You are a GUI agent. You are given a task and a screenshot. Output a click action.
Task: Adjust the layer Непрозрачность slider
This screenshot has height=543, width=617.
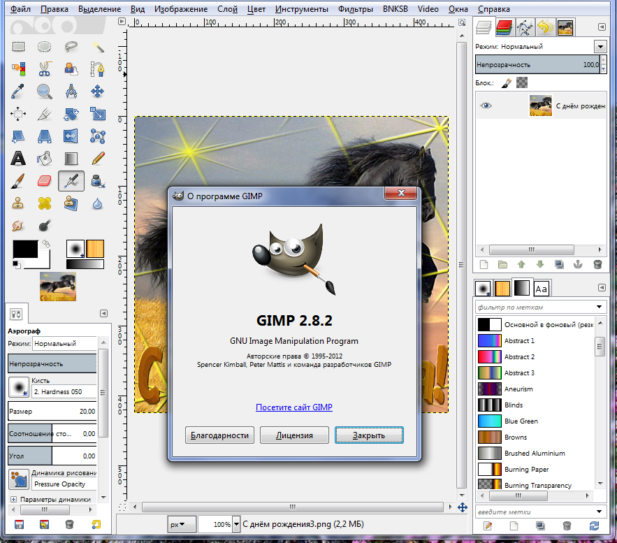[x=538, y=64]
